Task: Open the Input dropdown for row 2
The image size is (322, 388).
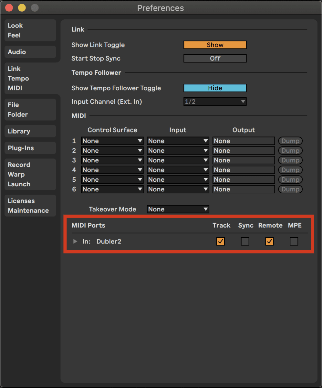Action: click(178, 150)
